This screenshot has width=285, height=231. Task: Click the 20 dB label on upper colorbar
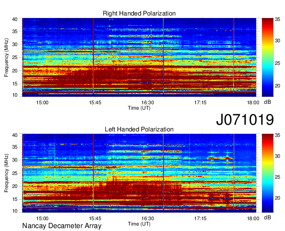tap(277, 86)
